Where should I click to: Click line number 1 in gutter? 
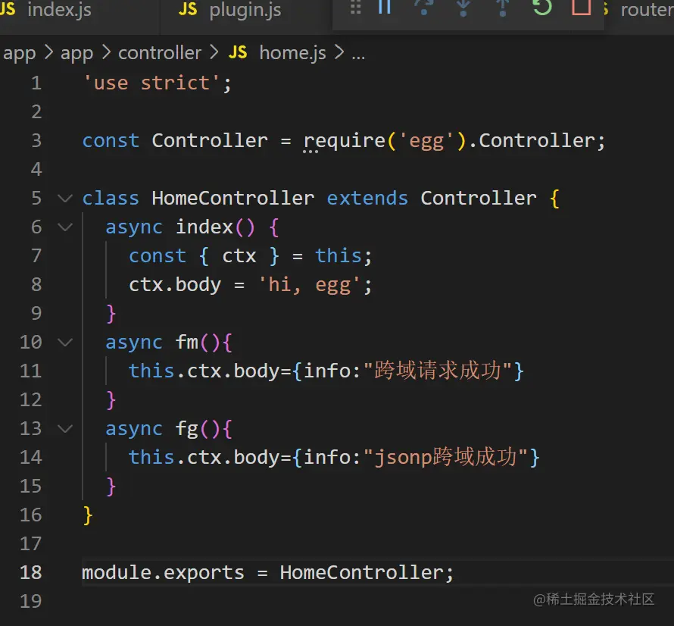(x=36, y=83)
